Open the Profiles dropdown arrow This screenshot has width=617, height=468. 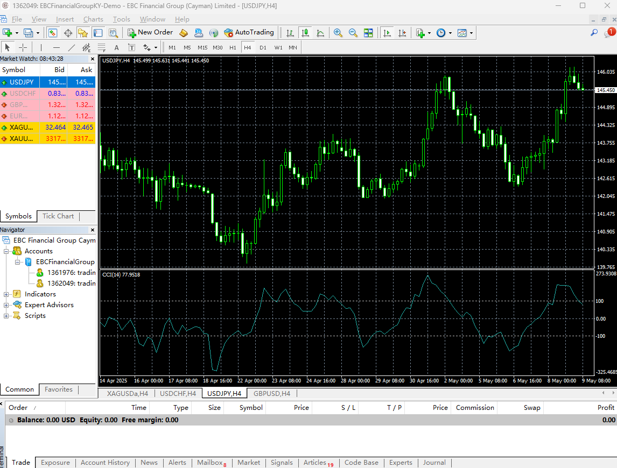tap(38, 33)
